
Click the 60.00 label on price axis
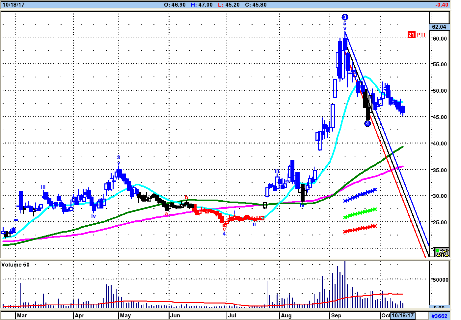click(440, 39)
